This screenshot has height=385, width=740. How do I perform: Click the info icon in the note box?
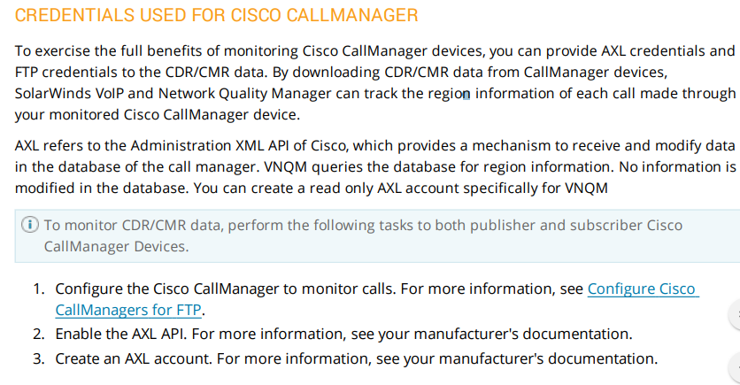pos(30,225)
